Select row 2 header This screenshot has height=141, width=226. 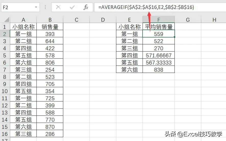5,34
